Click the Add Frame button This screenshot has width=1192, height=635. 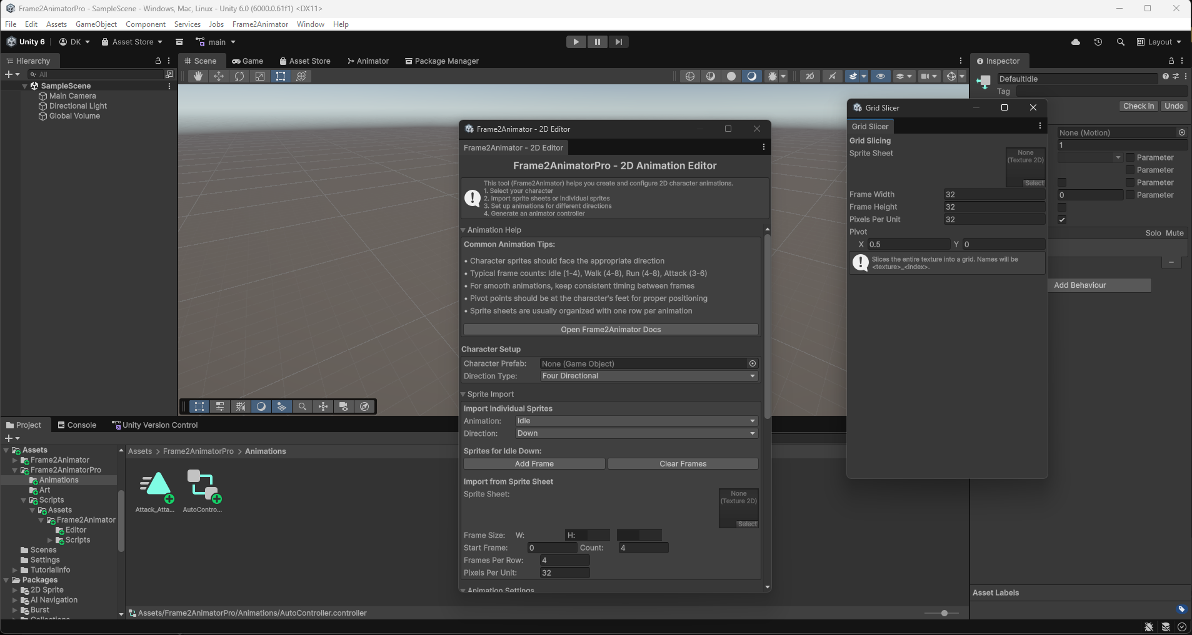coord(534,464)
